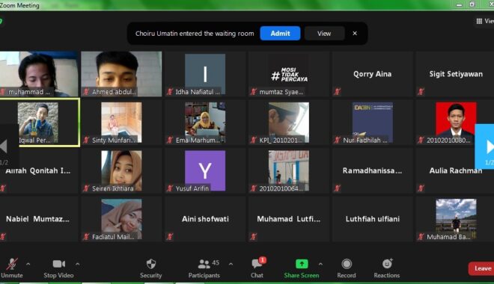The image size is (494, 284).
Task: Select Luthfiah ulfiani participant tile
Action: pyautogui.click(x=373, y=219)
